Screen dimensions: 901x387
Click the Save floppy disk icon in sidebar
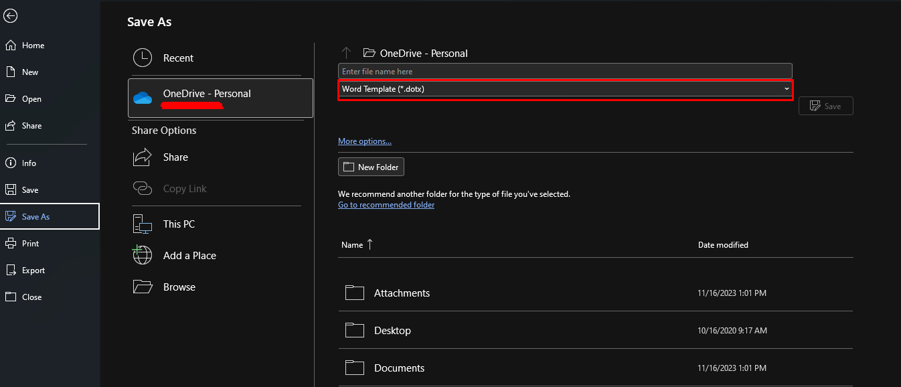point(11,190)
